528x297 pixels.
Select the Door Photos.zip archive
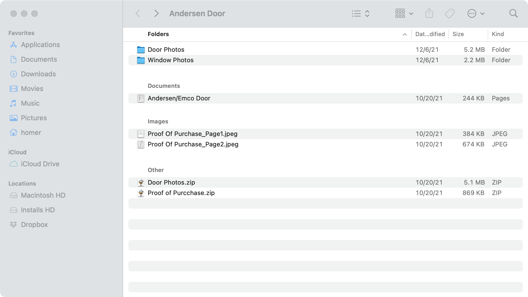tap(326, 182)
